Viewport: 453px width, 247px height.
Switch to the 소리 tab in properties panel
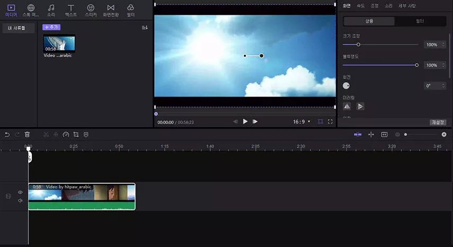(x=388, y=6)
